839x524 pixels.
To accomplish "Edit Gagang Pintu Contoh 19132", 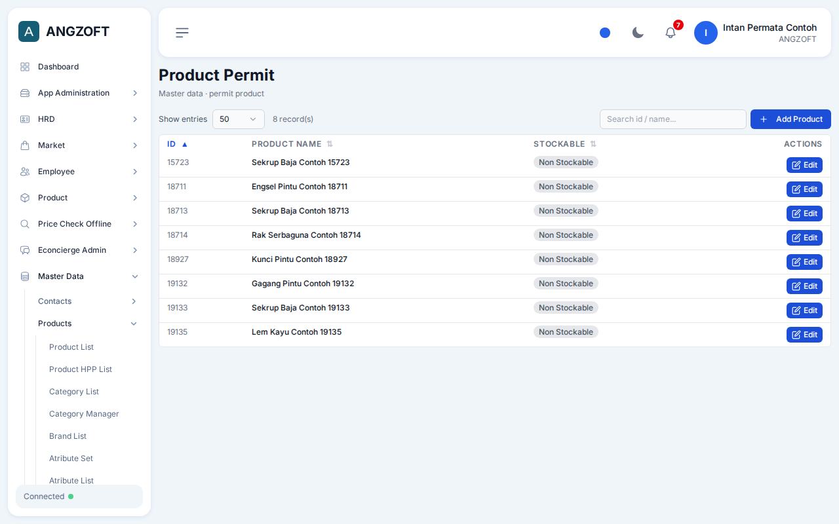I will [804, 286].
